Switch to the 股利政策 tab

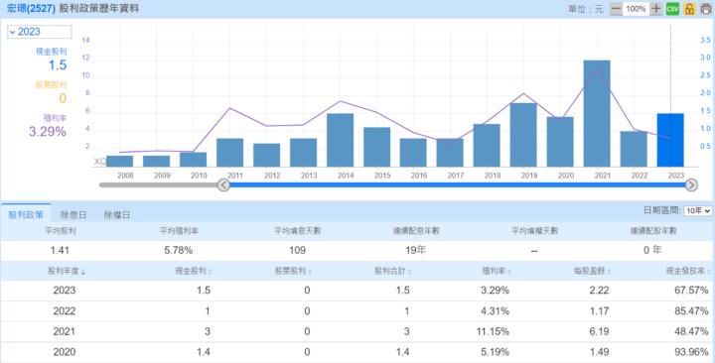26,215
